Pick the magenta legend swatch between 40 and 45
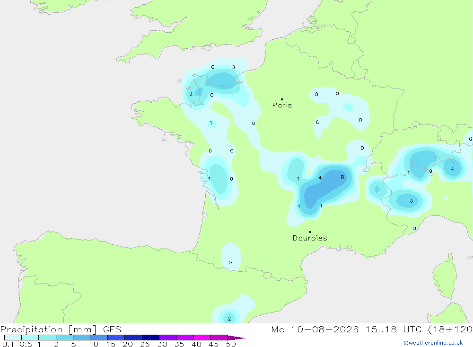The image size is (473, 347). [202, 338]
